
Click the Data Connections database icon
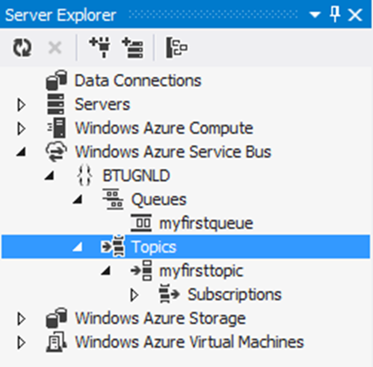coord(57,81)
